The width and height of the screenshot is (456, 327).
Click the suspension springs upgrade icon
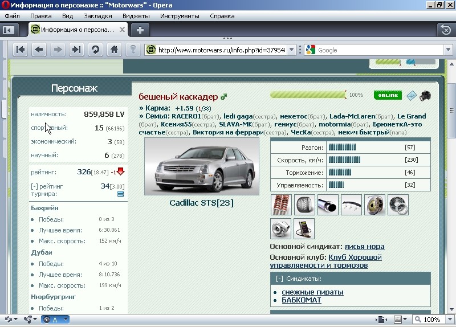click(281, 205)
